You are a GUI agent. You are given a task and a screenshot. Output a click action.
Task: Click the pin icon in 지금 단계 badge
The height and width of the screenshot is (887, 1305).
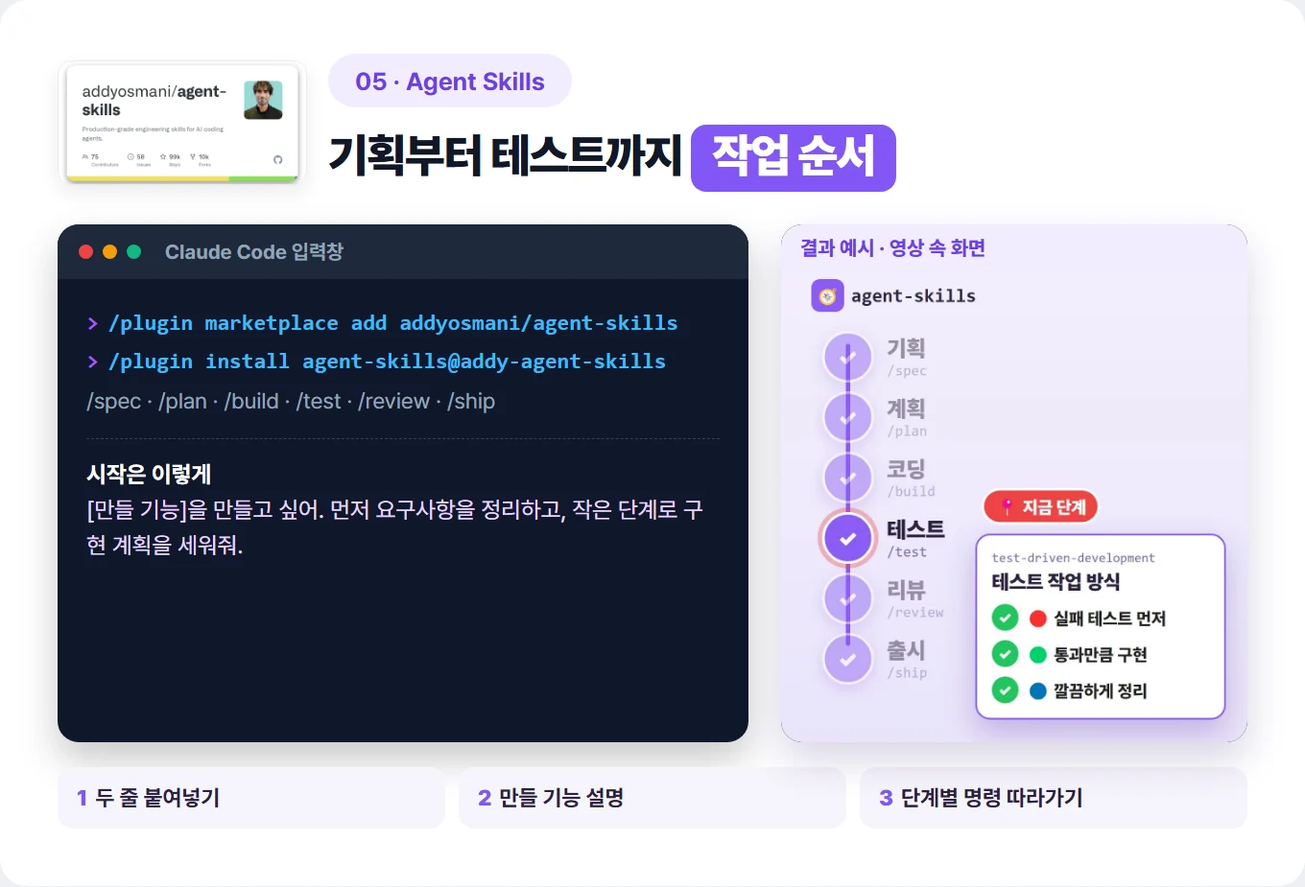(1007, 507)
